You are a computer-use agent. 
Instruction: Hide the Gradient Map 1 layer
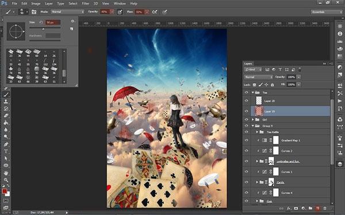coord(247,140)
